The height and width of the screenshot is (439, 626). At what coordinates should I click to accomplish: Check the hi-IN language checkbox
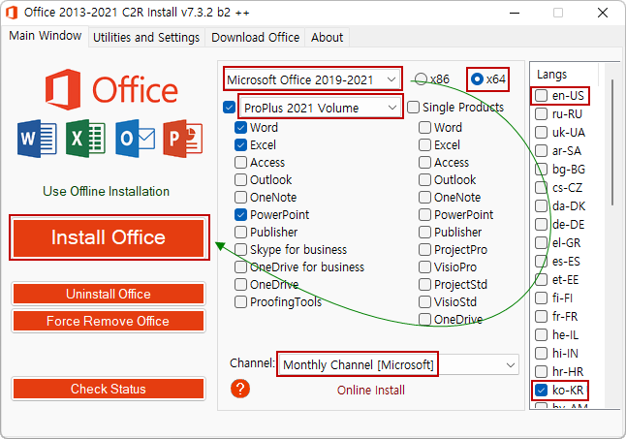click(x=541, y=353)
